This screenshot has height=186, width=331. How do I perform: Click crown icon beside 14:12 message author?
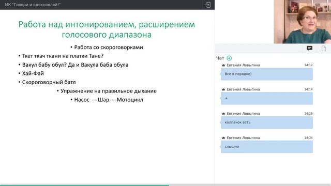coord(223,65)
